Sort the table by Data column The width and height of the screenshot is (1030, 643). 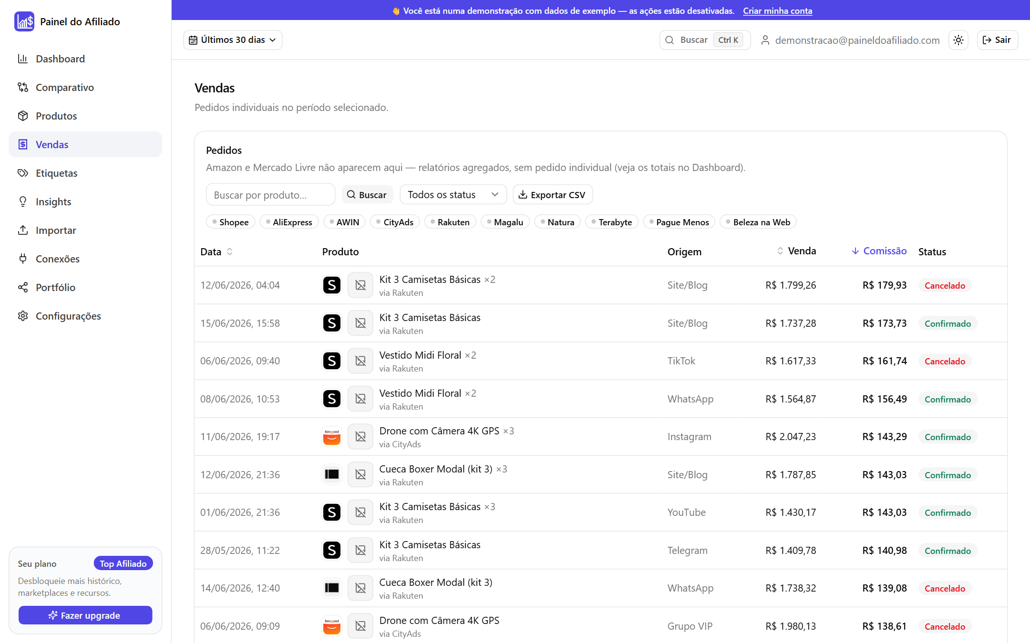coord(216,251)
